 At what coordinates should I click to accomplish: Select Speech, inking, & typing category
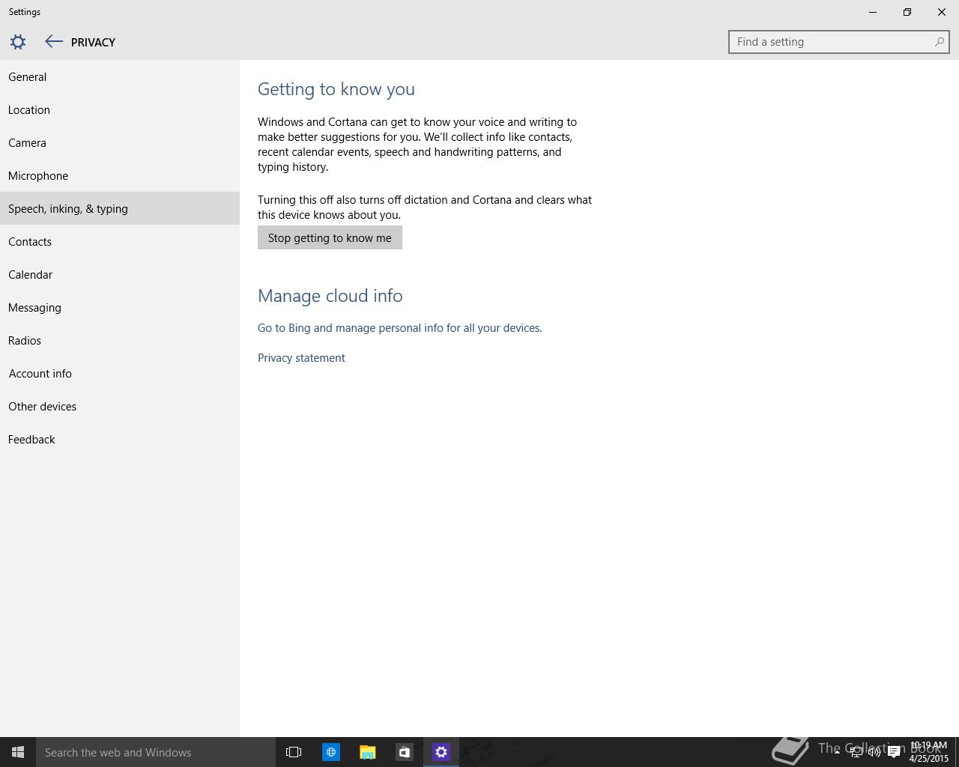click(120, 208)
